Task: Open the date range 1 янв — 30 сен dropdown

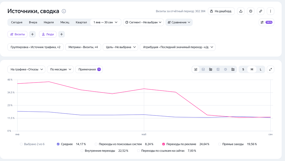Action: (x=106, y=22)
